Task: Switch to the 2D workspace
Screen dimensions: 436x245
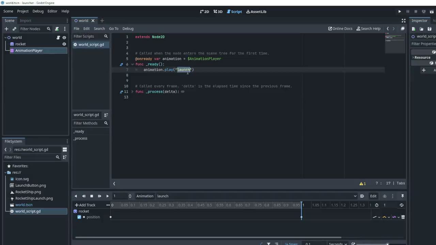Action: click(x=204, y=11)
